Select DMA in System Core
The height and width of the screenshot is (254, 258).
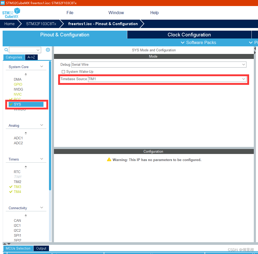(x=18, y=79)
